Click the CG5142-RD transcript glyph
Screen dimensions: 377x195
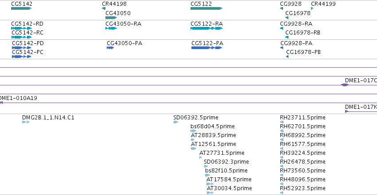(21, 28)
